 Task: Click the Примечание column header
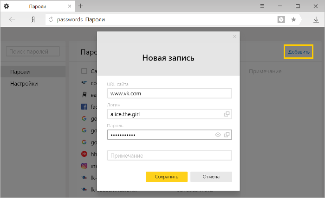point(265,71)
